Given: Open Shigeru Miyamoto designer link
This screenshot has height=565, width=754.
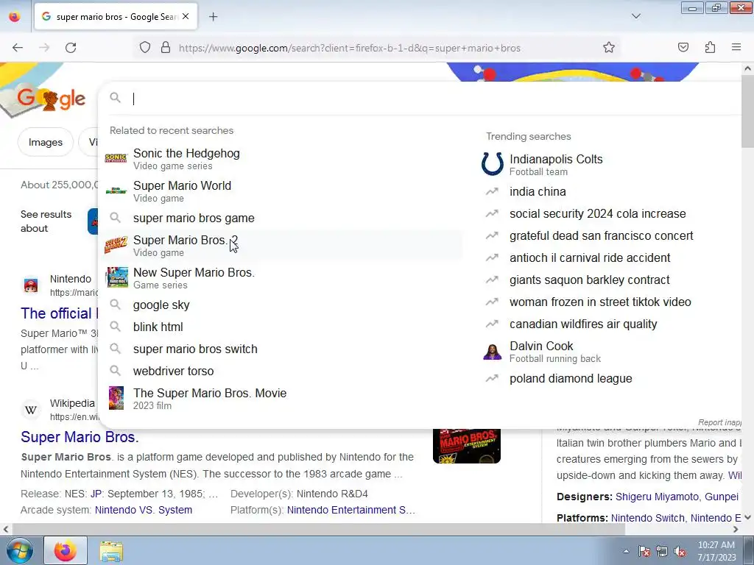Looking at the screenshot, I should point(658,497).
